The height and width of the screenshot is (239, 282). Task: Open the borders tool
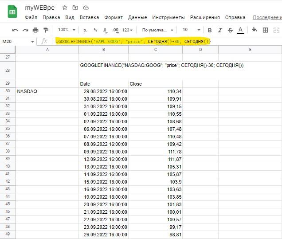(x=265, y=30)
